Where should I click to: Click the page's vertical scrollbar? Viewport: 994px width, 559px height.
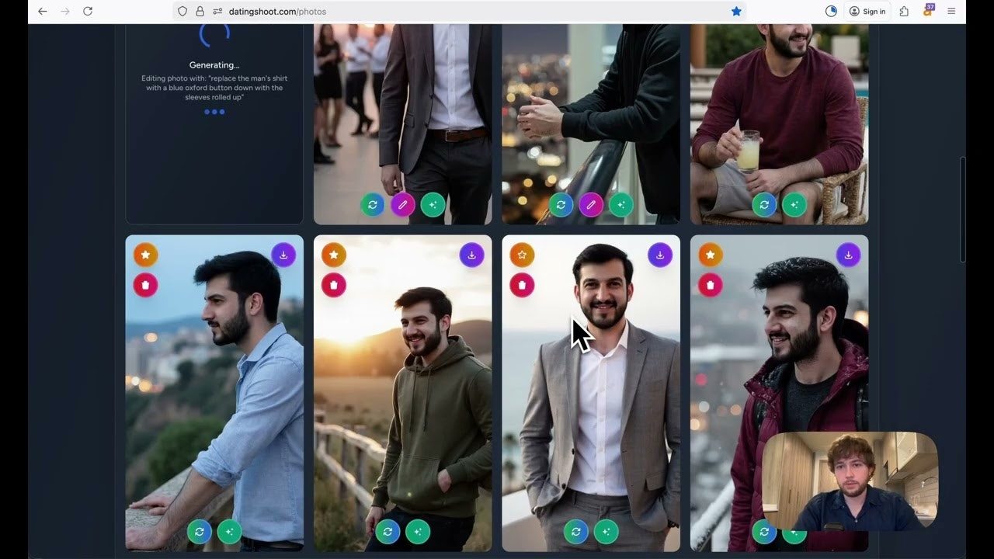(x=963, y=210)
